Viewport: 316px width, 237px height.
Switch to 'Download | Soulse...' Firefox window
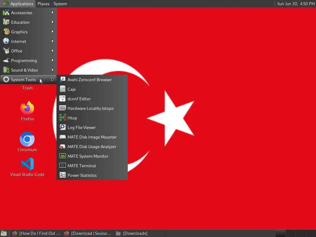[88, 233]
